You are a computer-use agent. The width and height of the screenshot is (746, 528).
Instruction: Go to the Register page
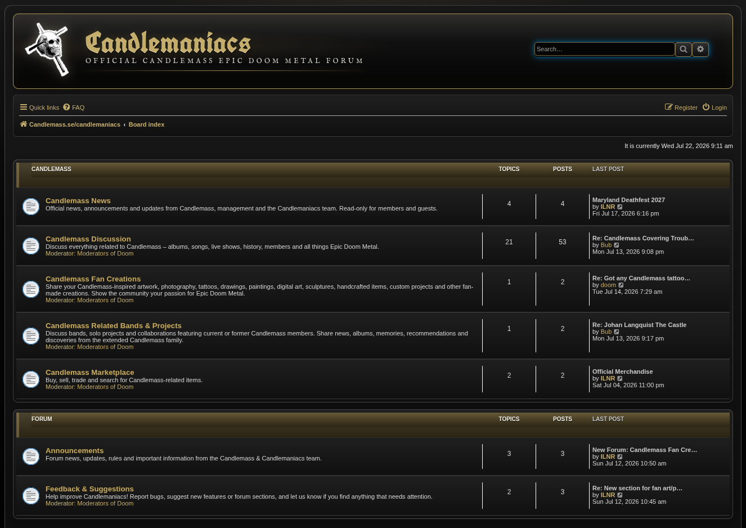coord(681,108)
